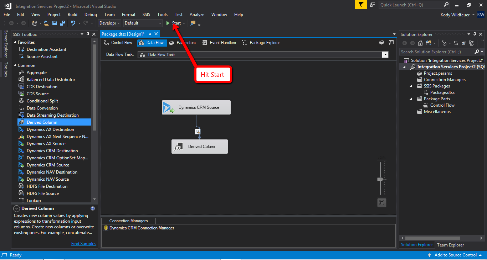
Task: Close the SSIS Toolbox panel
Action: pos(94,34)
